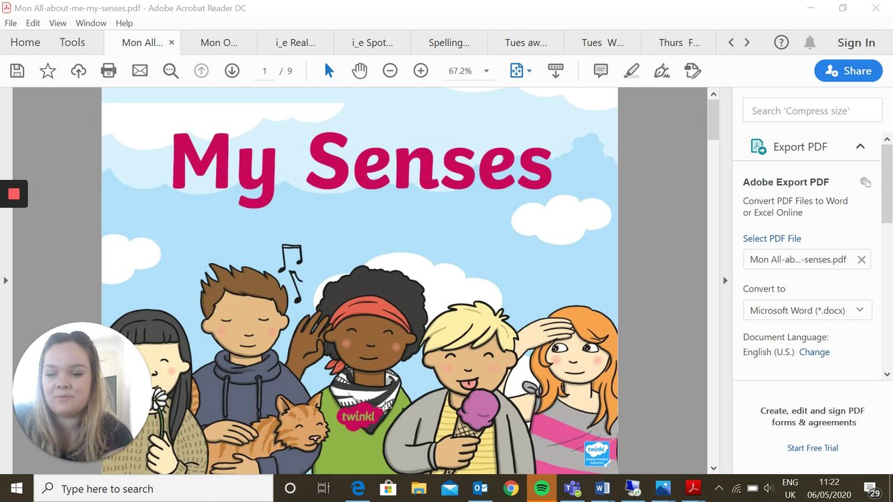The image size is (893, 502).
Task: Open Microsoft Word from the taskbar
Action: pos(603,488)
